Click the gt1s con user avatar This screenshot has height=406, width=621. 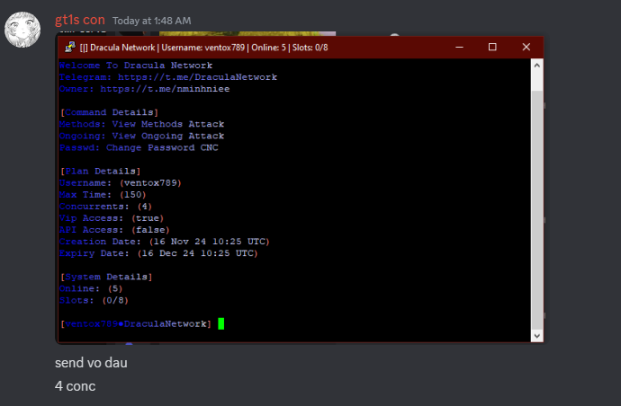tap(23, 30)
